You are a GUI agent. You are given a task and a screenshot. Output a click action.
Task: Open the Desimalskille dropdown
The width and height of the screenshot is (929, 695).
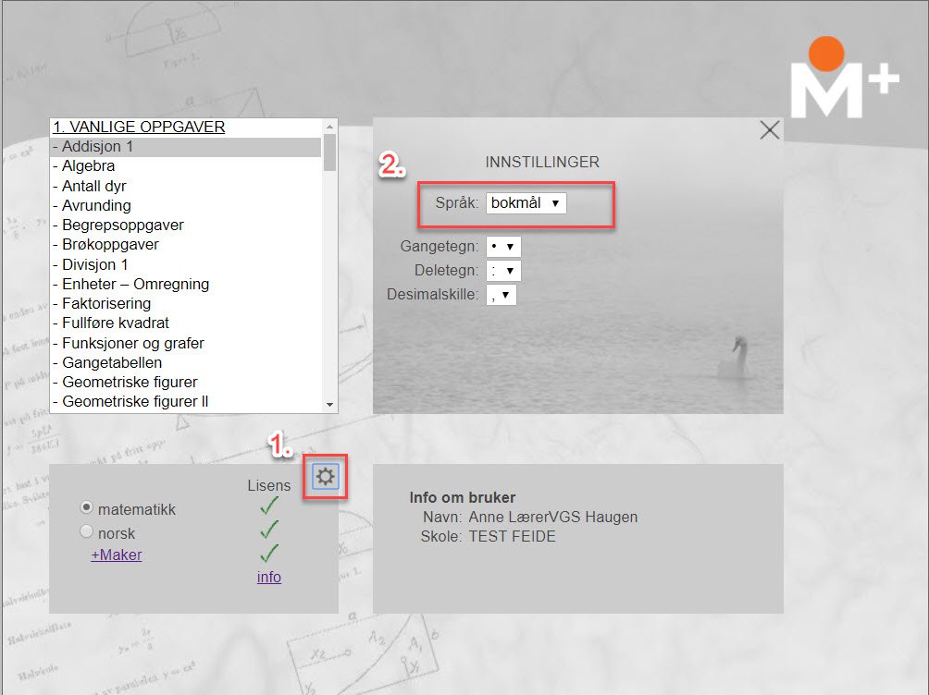click(501, 295)
